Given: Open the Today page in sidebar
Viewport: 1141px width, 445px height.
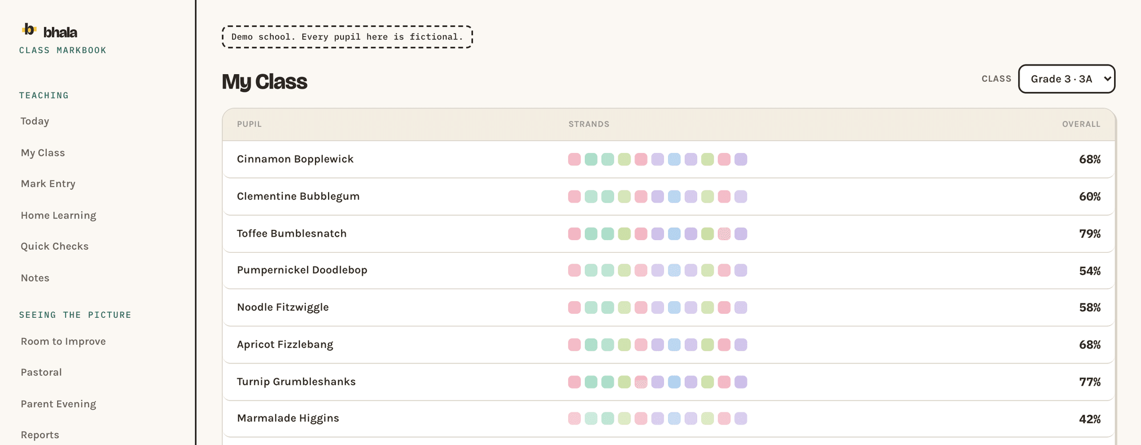Looking at the screenshot, I should (x=35, y=122).
